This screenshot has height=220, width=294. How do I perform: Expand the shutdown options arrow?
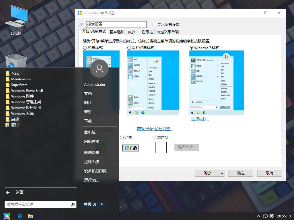[x=102, y=204]
